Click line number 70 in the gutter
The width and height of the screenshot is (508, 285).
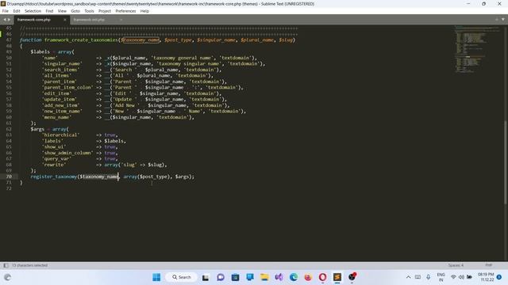pos(9,177)
